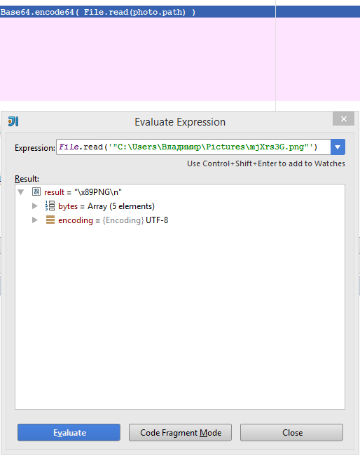Select the bytes = Array (5 elements) row
The height and width of the screenshot is (456, 360).
point(106,206)
